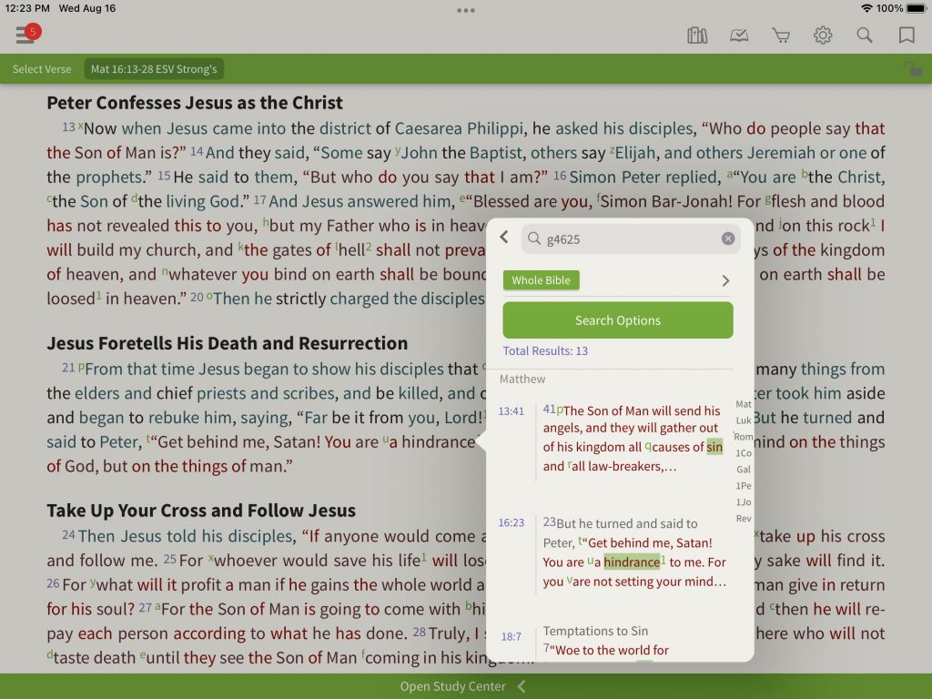Tap the Matthew results section header

click(522, 379)
